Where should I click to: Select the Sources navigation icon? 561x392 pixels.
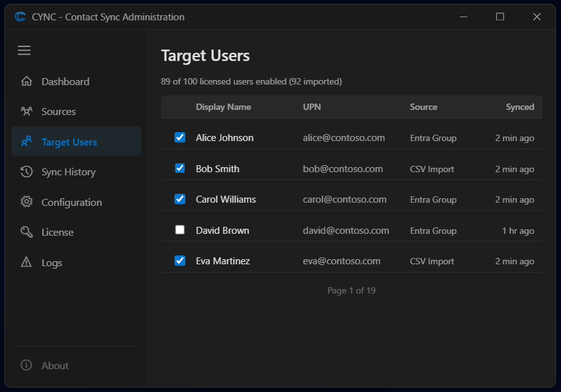pos(25,111)
